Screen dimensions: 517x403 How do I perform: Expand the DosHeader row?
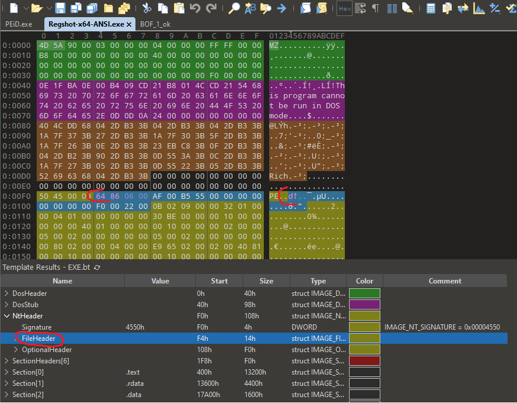coord(7,293)
